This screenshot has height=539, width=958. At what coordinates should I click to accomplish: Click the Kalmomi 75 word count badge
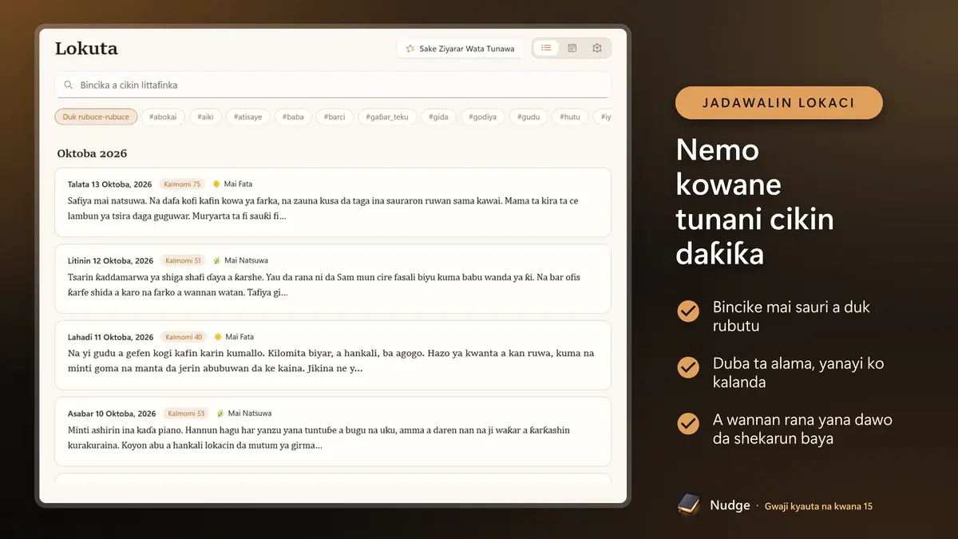pos(183,184)
